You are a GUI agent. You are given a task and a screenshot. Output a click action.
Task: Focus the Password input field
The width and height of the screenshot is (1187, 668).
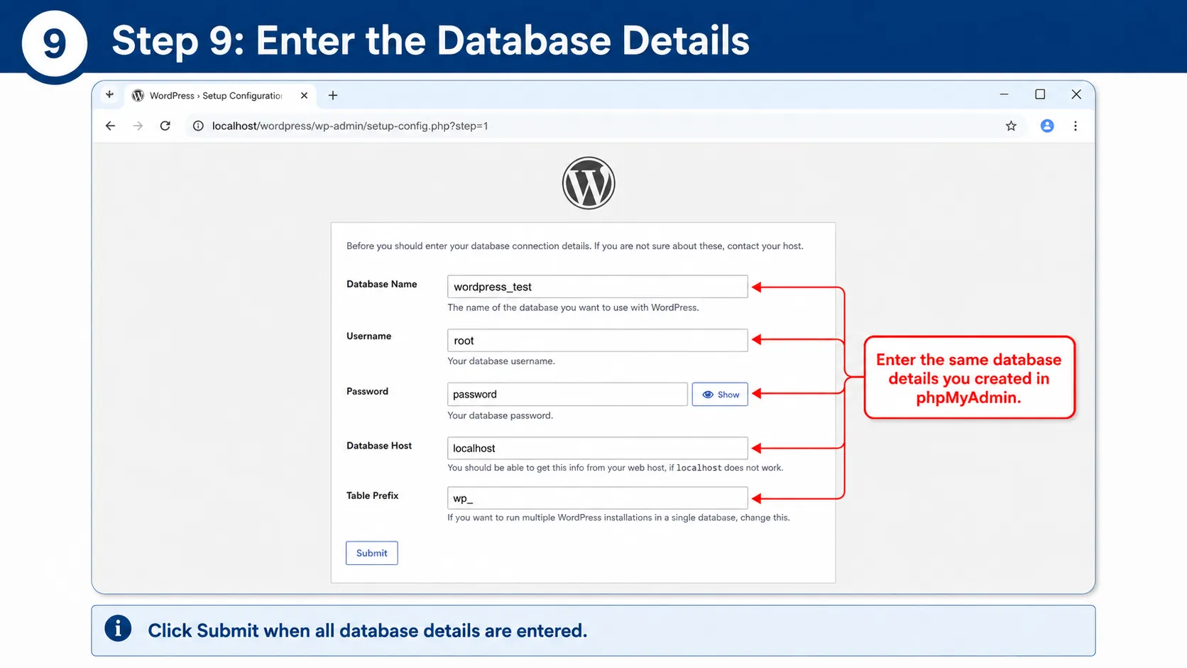click(x=567, y=395)
